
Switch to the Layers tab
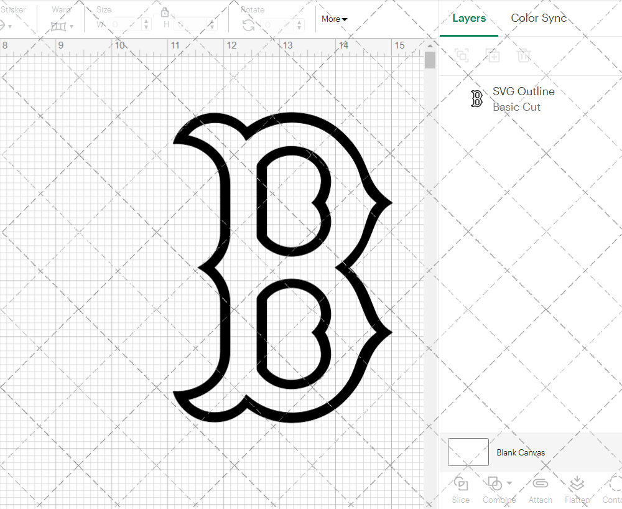tap(469, 18)
